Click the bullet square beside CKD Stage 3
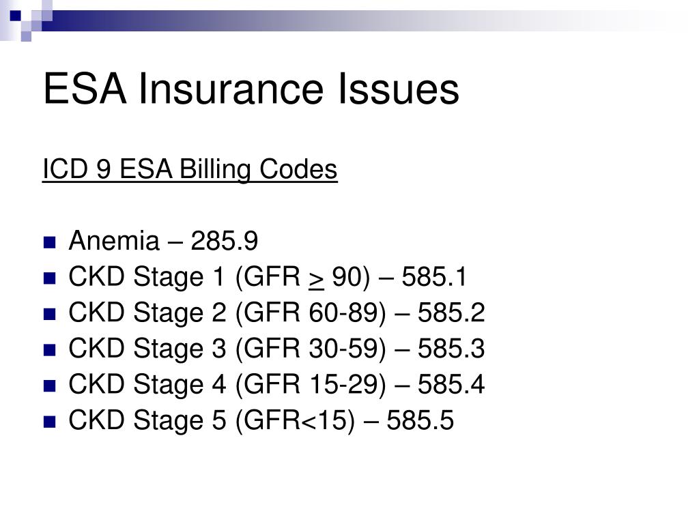699x524 pixels. [49, 350]
